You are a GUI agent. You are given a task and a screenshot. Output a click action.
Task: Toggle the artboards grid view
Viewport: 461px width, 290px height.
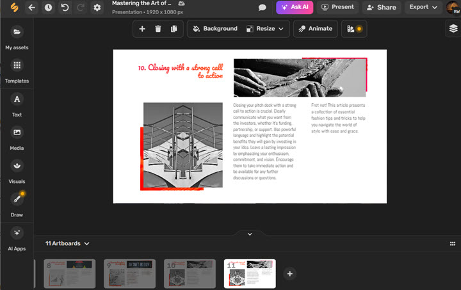[x=452, y=244]
